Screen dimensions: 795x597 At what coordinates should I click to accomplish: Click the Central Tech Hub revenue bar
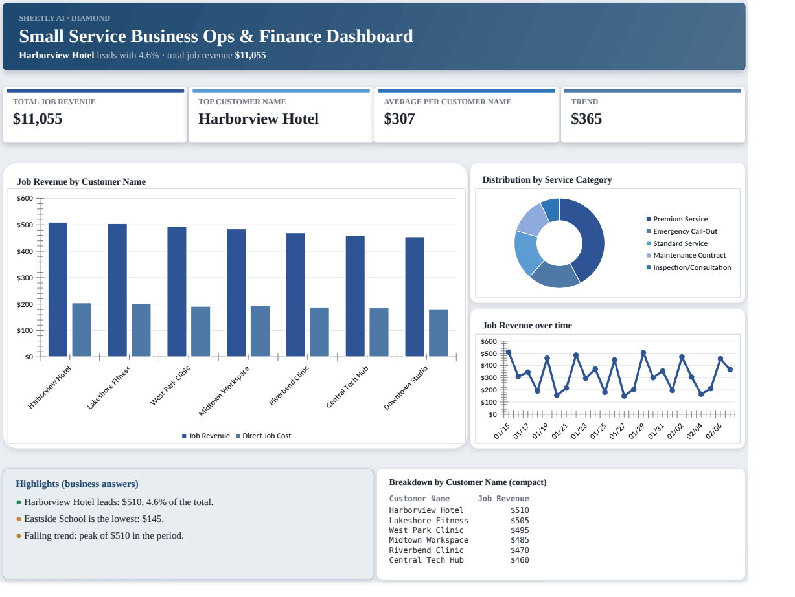[355, 296]
